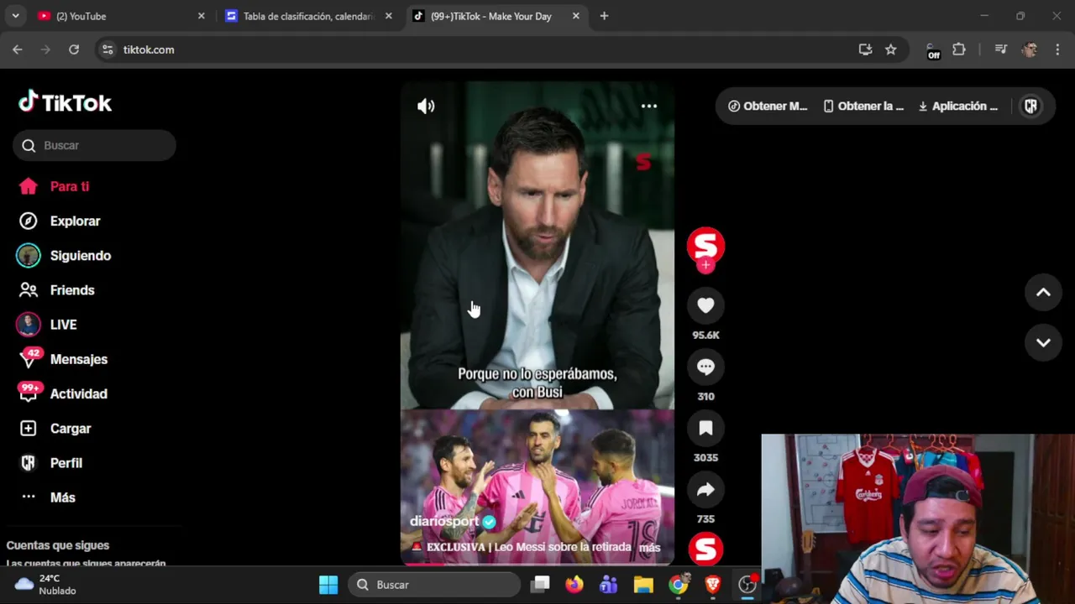Viewport: 1075px width, 604px height.
Task: Follow diariosport via the red plus badge
Action: pyautogui.click(x=705, y=265)
